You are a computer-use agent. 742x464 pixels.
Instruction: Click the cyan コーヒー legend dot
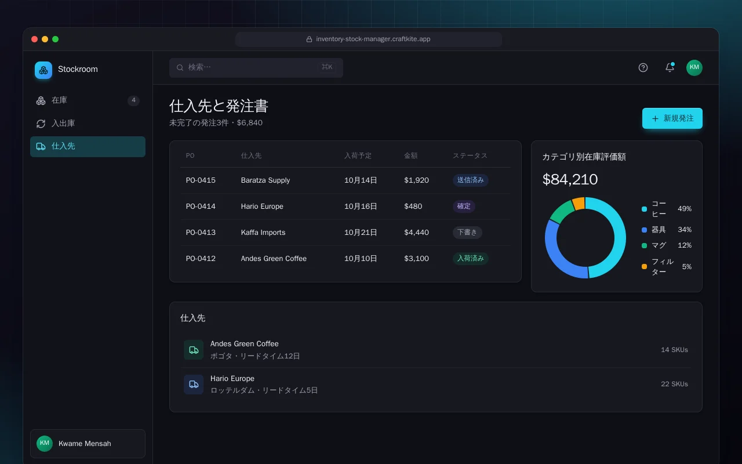point(644,209)
